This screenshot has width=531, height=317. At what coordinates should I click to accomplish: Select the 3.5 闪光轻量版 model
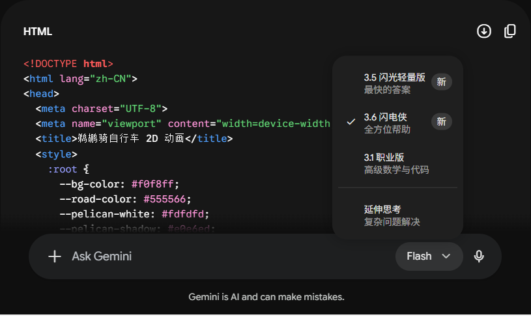pos(397,83)
